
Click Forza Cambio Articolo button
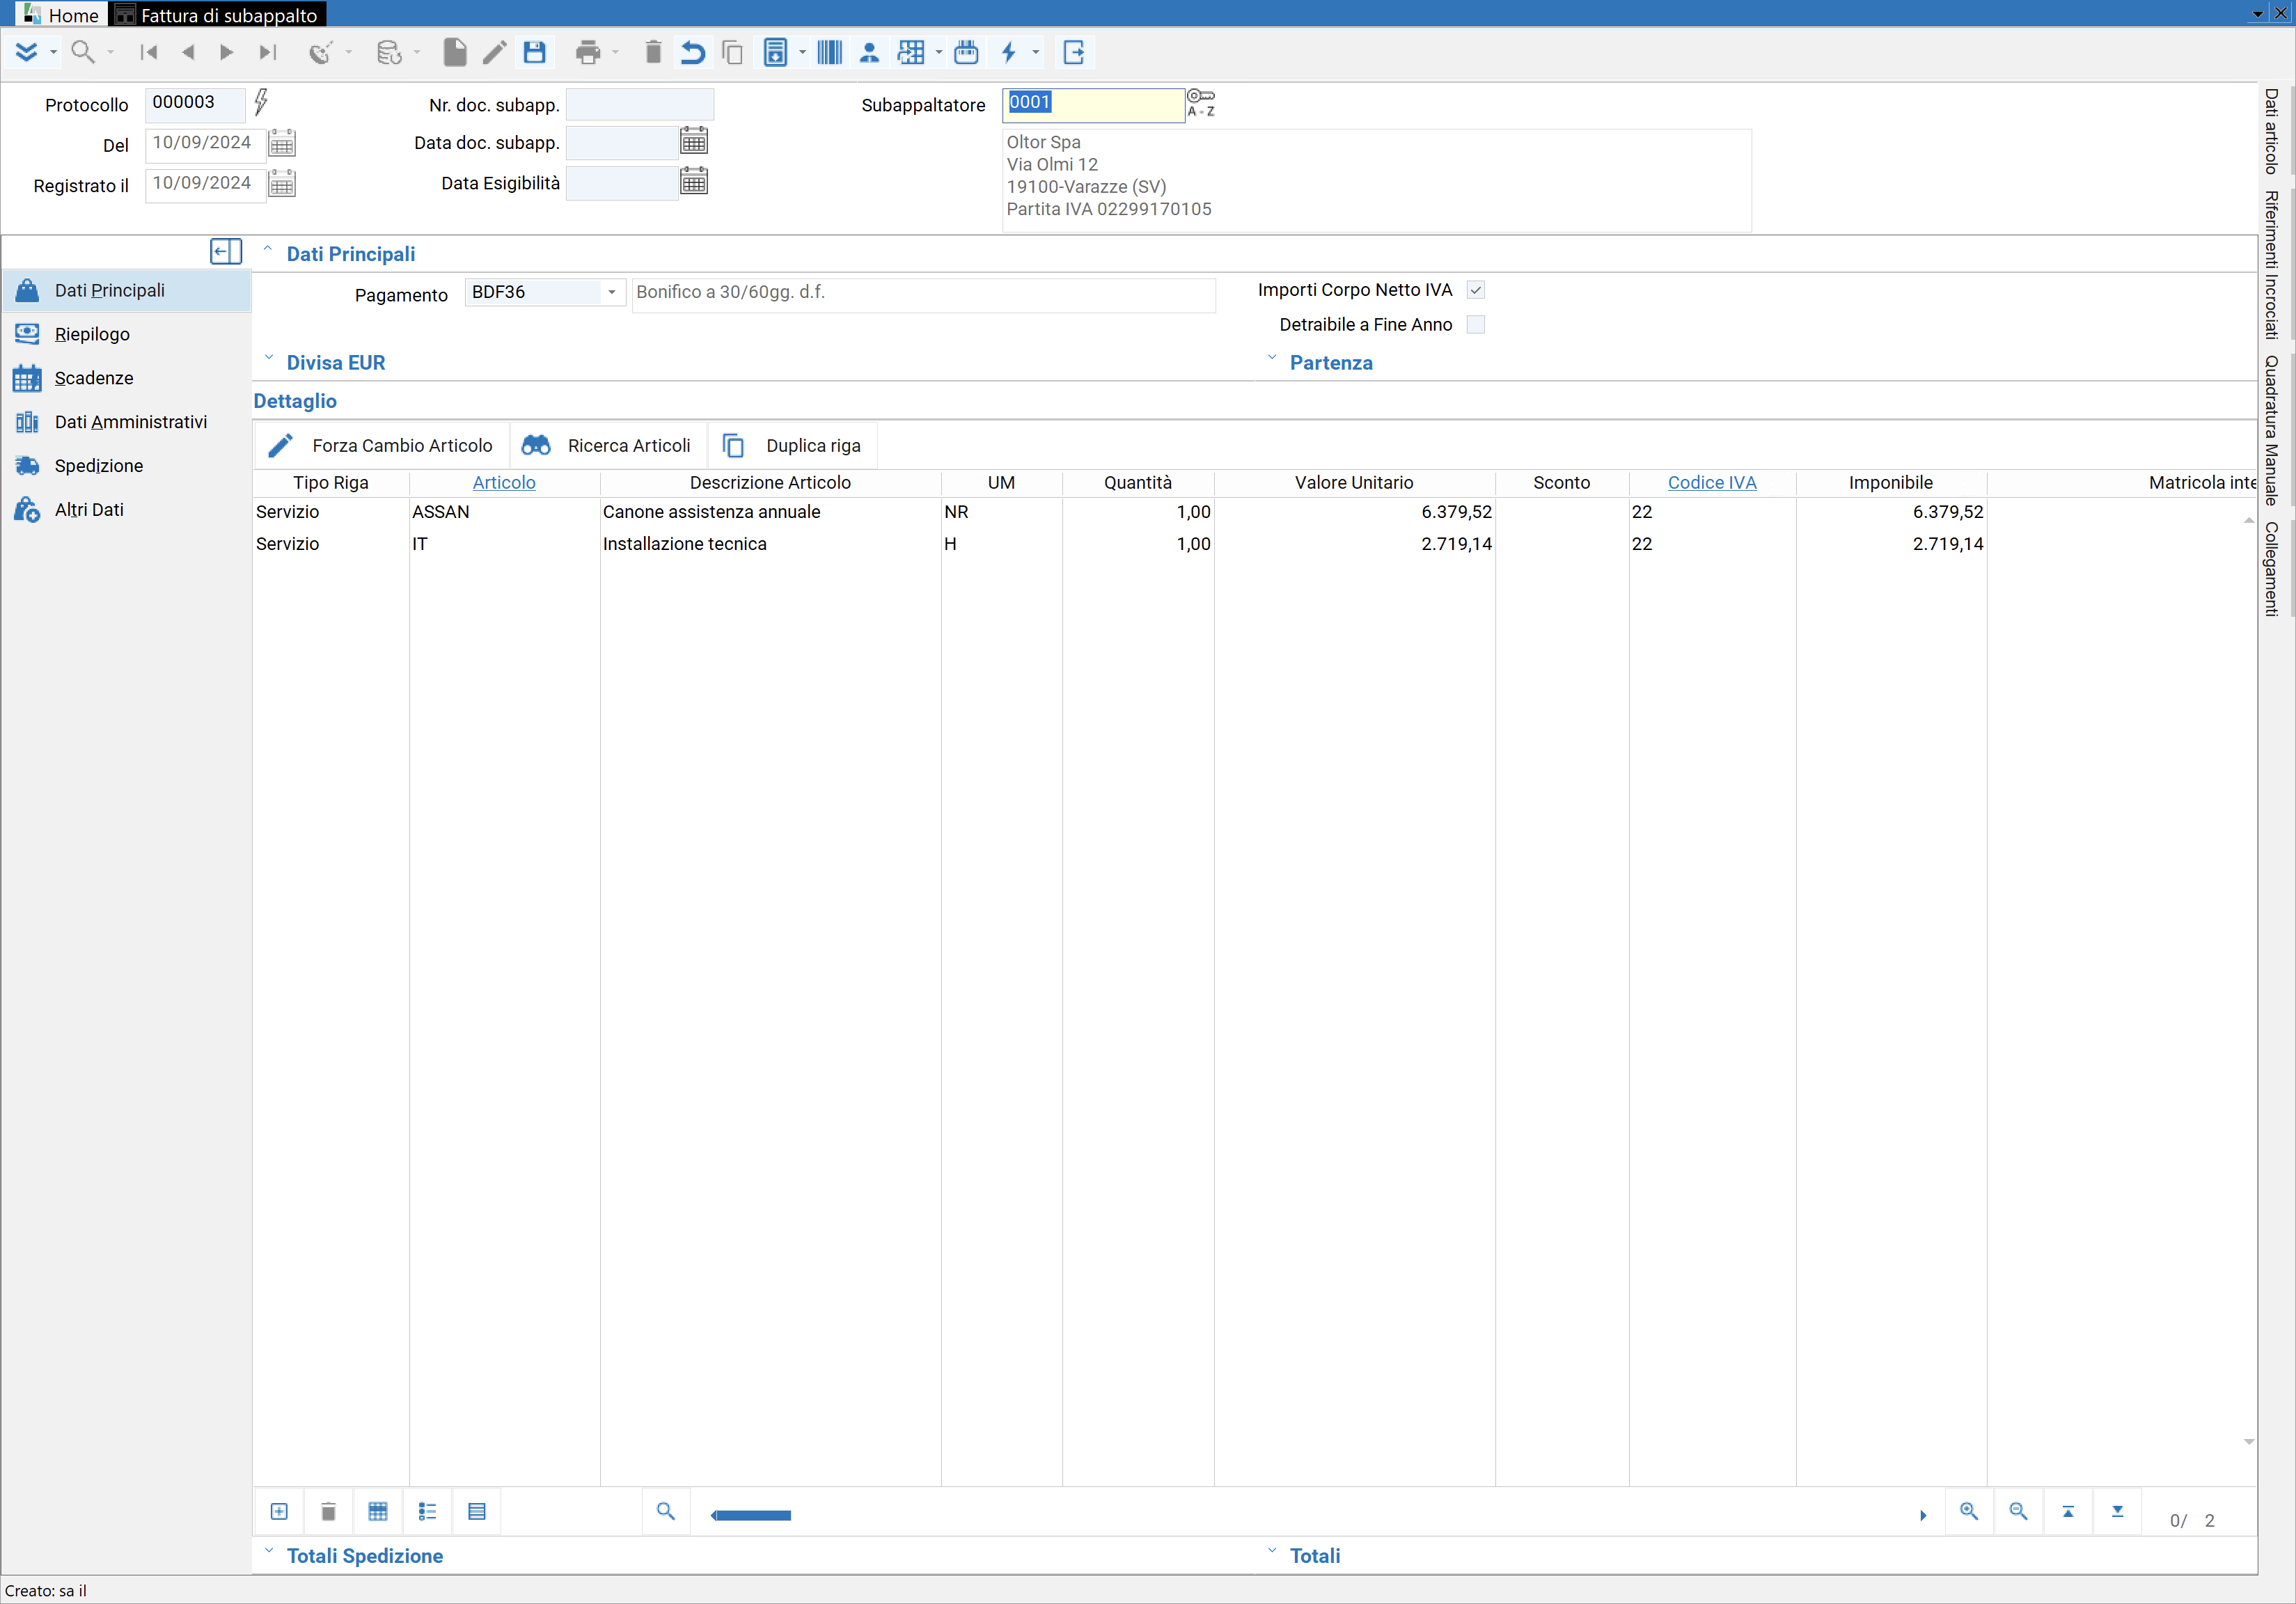382,446
